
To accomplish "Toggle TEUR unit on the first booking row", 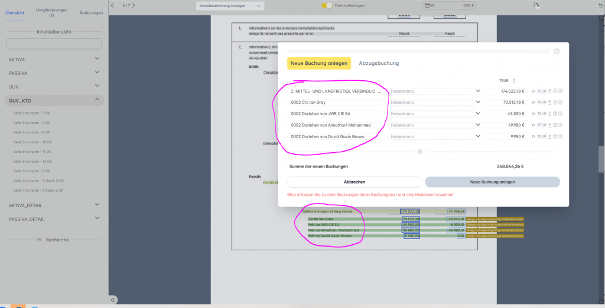I will pyautogui.click(x=542, y=91).
